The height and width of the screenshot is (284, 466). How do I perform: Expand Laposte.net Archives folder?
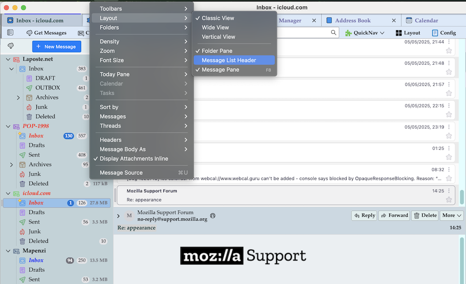point(18,97)
